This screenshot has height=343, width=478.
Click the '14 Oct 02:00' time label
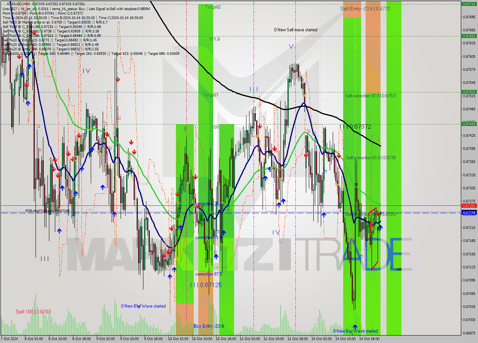tap(321, 339)
